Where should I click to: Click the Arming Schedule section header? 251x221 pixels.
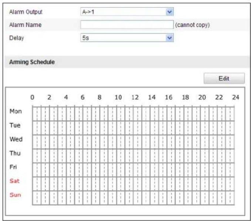[x=32, y=62]
